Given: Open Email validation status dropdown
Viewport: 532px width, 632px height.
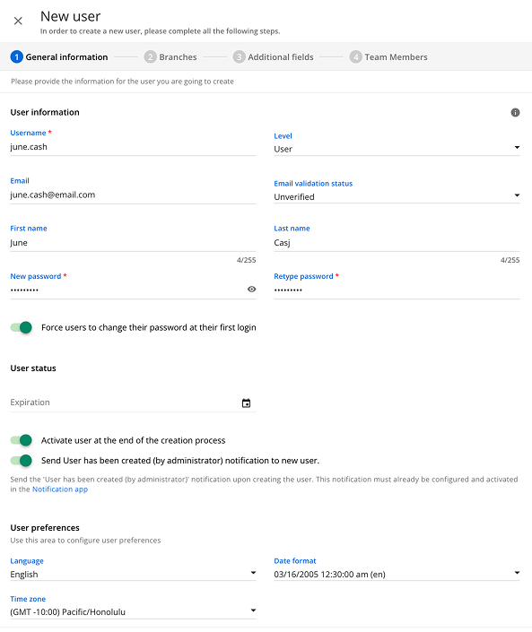Looking at the screenshot, I should click(x=397, y=196).
